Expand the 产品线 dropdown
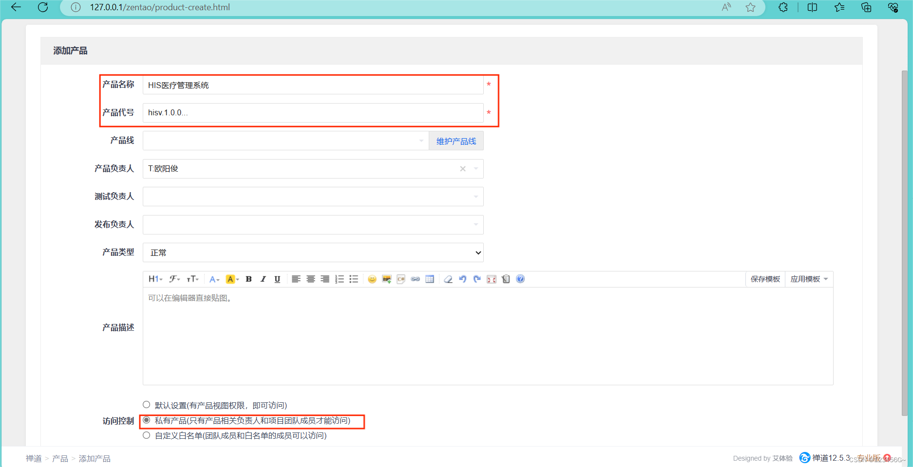This screenshot has height=467, width=913. [285, 141]
